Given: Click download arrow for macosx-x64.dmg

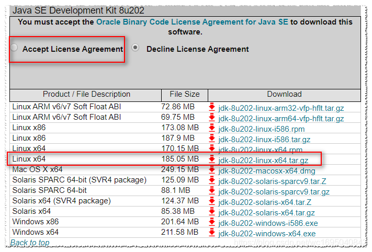Looking at the screenshot, I should click(211, 170).
